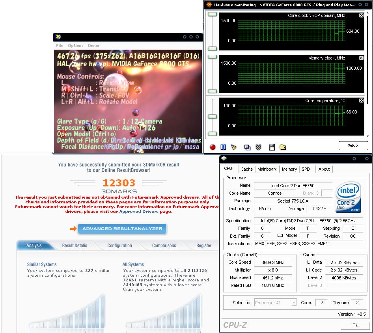Open Setup in the Hardware monitoring window

[x=353, y=145]
